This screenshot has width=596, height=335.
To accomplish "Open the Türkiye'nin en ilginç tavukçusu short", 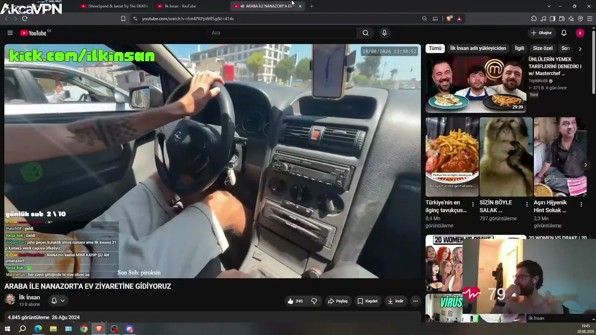I will [x=452, y=157].
